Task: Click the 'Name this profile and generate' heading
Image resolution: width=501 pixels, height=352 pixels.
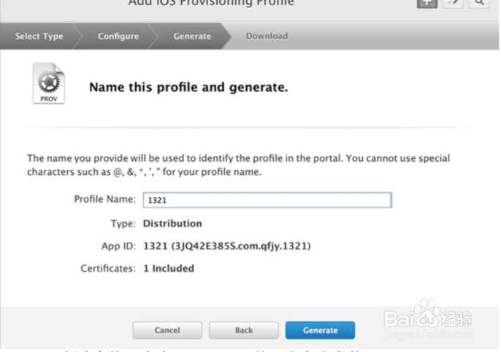Action: [188, 87]
